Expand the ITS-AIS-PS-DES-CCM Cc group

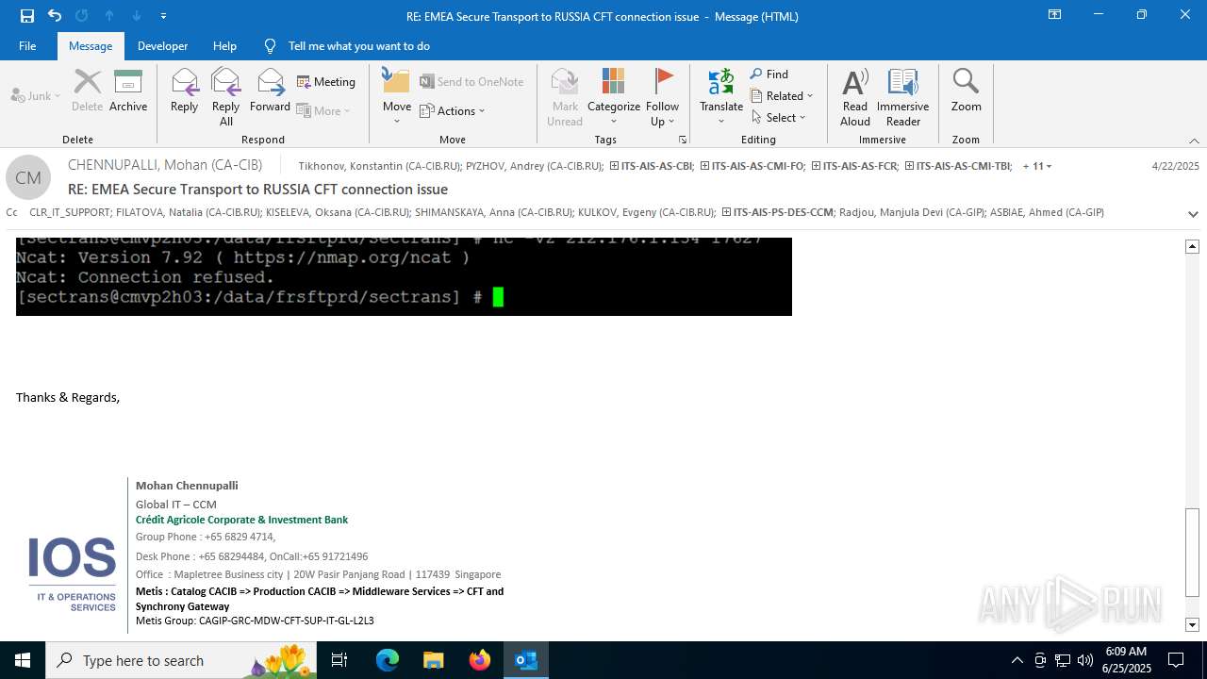[x=726, y=212]
